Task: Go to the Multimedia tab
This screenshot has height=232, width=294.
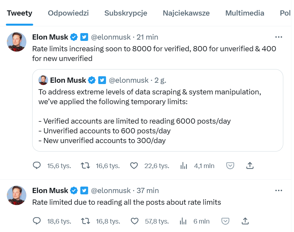Action: pyautogui.click(x=245, y=13)
